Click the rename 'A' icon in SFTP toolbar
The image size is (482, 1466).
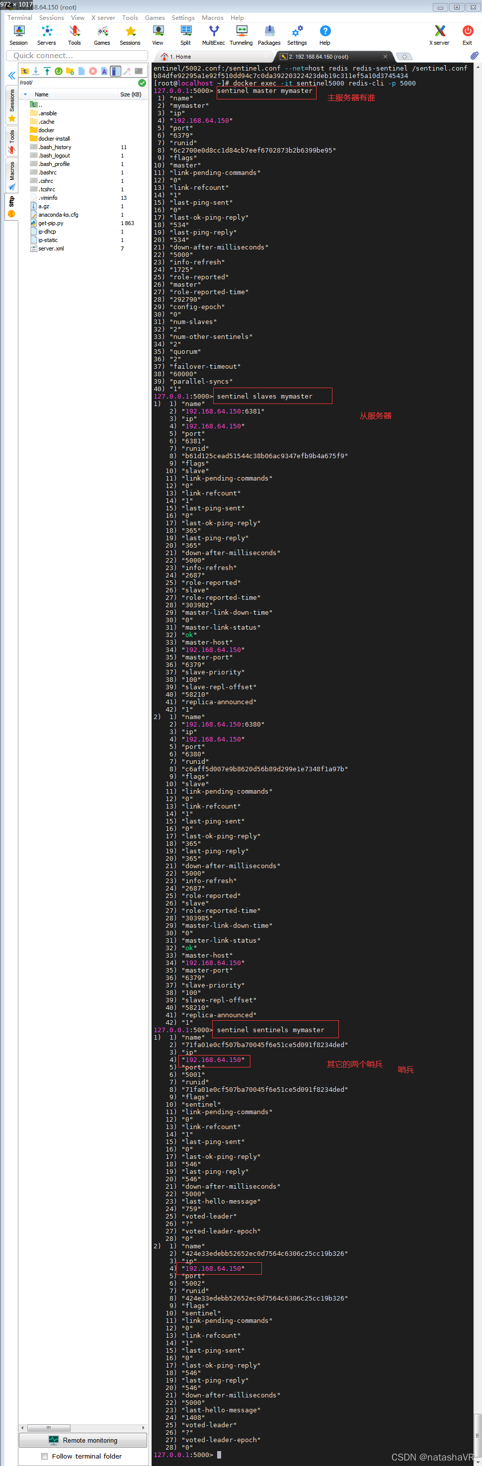coord(104,71)
